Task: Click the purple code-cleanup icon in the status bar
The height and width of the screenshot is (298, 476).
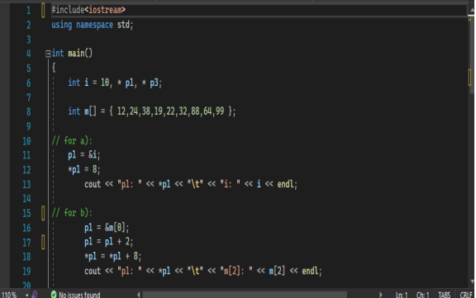Action: click(35, 295)
